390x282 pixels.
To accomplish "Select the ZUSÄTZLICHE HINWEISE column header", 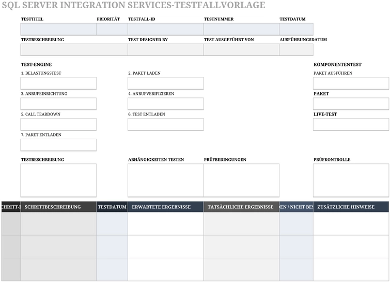I will point(351,207).
